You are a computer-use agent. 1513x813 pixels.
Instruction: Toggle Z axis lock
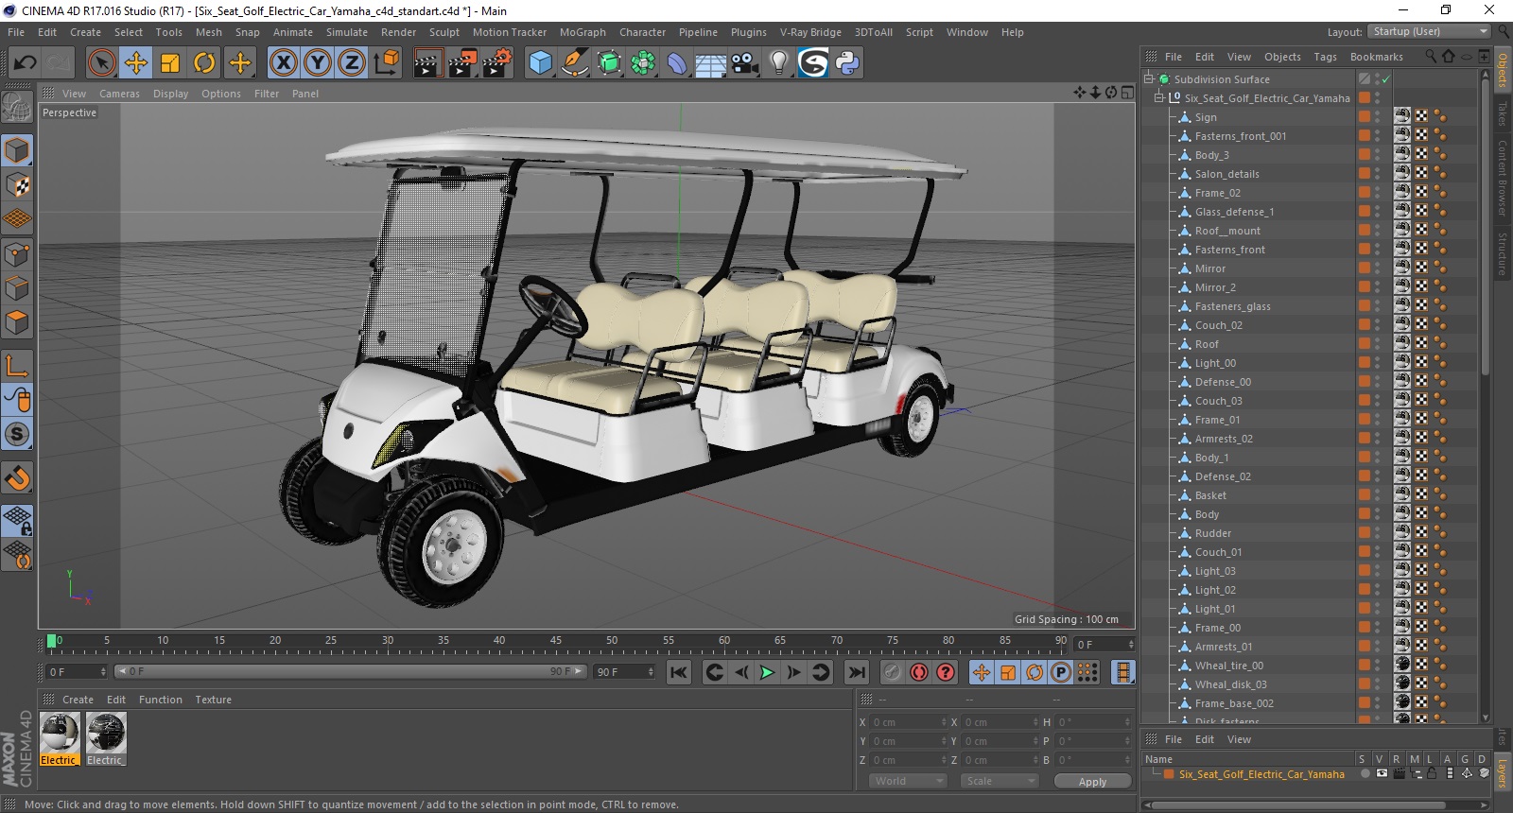click(x=351, y=63)
